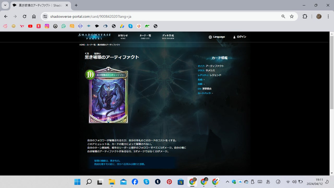
Task: Open Task View from taskbar
Action: point(100,182)
